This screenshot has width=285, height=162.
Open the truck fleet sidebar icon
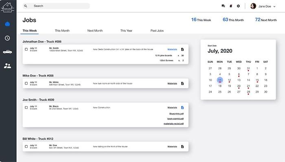click(x=7, y=52)
